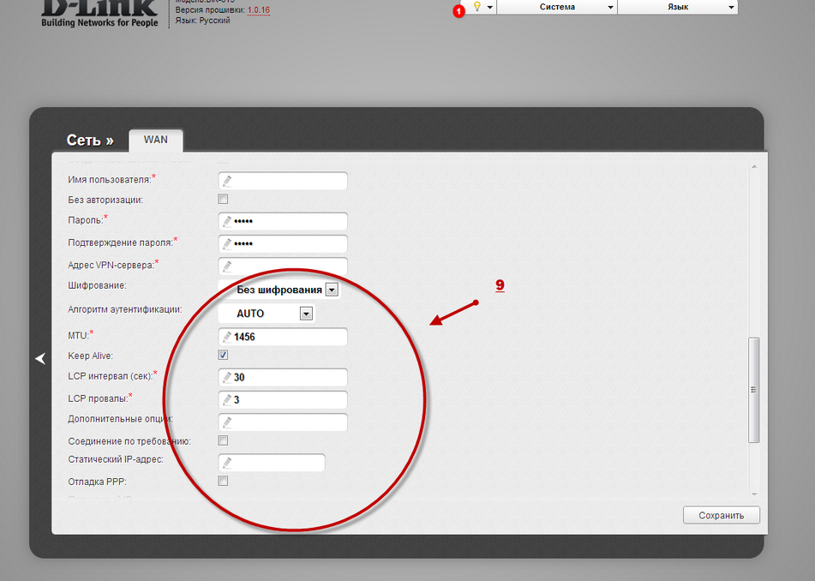The height and width of the screenshot is (581, 815).
Task: Select the WAN tab
Action: [155, 140]
